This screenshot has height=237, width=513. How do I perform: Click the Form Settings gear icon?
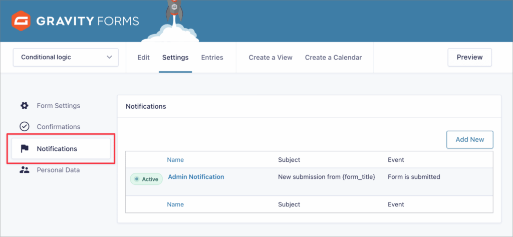(24, 106)
